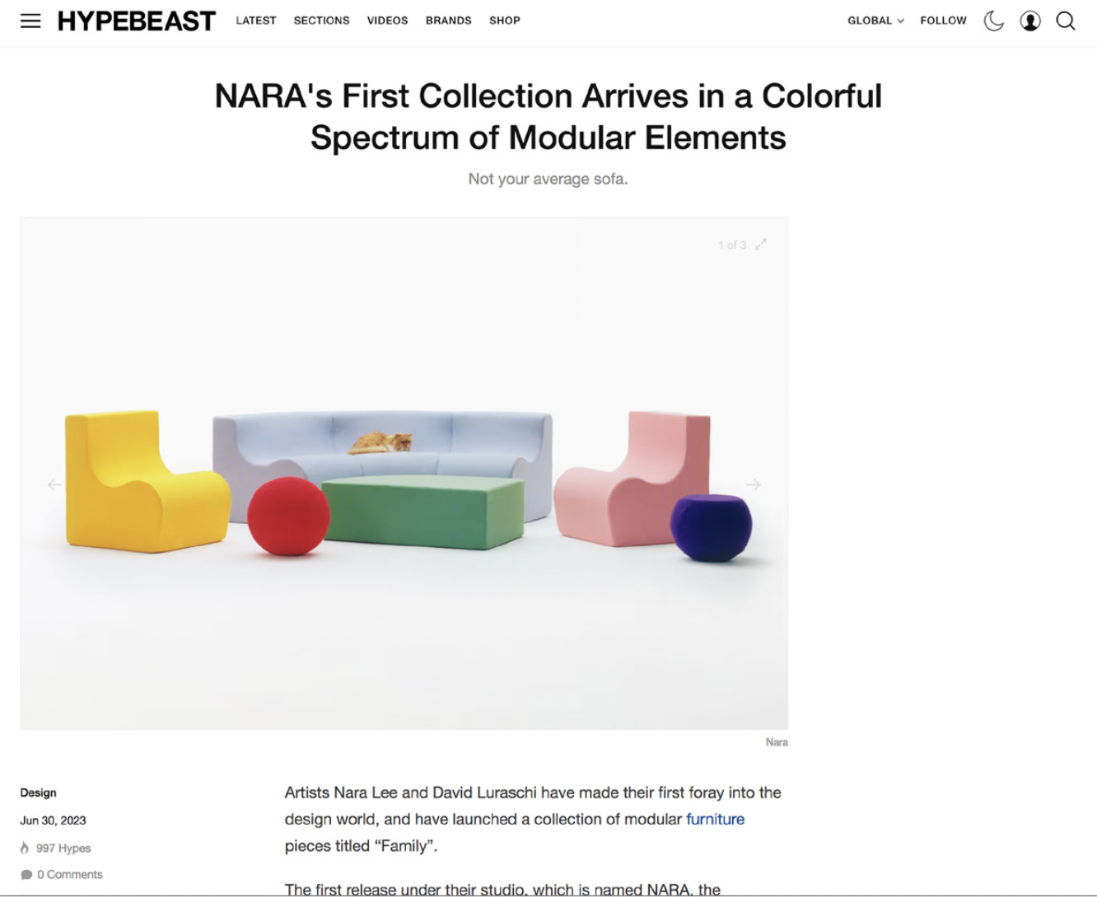Toggle dark mode moon icon
This screenshot has width=1097, height=898.
pyautogui.click(x=994, y=21)
